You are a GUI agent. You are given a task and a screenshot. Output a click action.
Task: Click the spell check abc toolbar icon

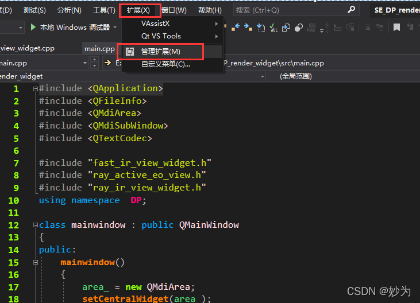coord(273,28)
